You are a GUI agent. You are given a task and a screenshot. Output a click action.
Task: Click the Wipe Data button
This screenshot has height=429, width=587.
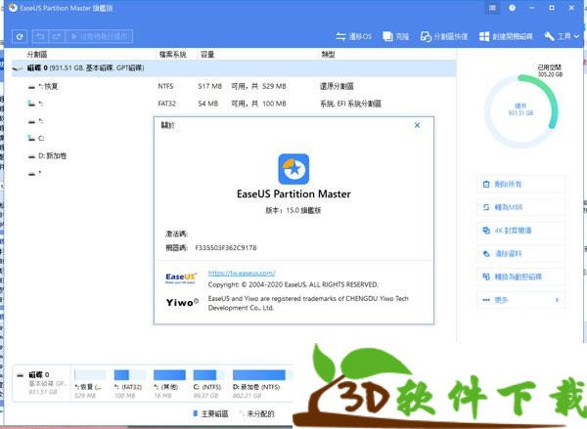click(520, 253)
